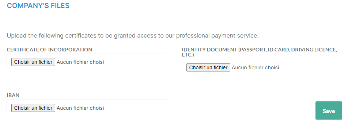
Task: Open file chooser for Identity Document
Action: [x=208, y=67]
